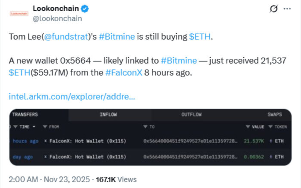The height and width of the screenshot is (188, 301).
Task: Click the TO column filter icon
Action: [x=145, y=127]
